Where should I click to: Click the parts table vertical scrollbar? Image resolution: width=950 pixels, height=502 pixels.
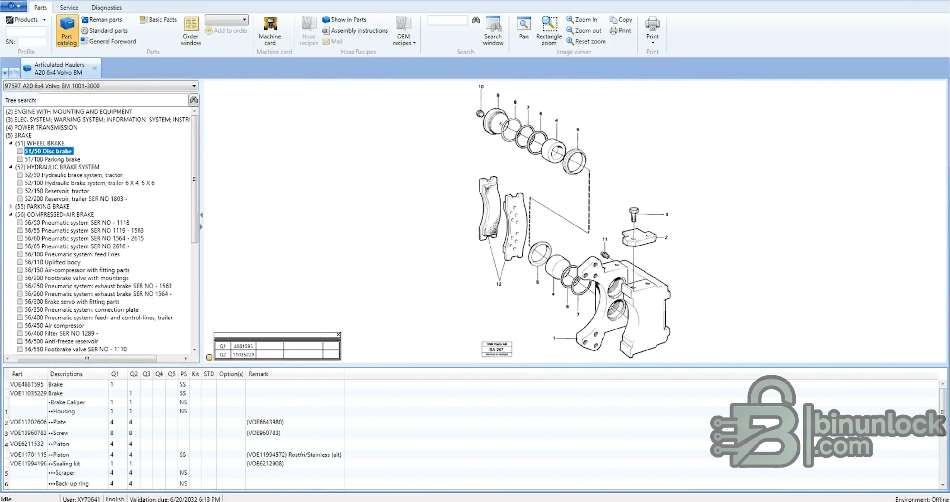(x=942, y=434)
